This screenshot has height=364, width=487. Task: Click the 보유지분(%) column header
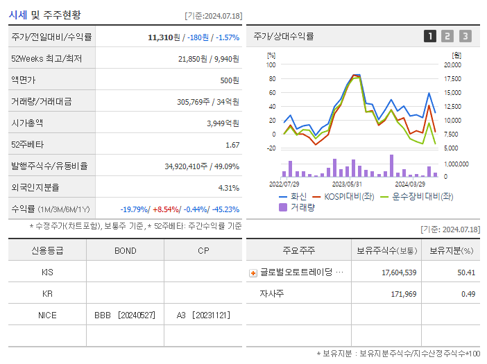point(451,250)
